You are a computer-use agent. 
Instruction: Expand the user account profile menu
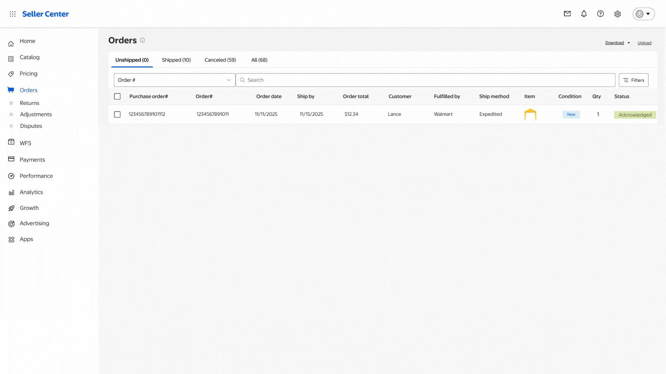point(643,14)
